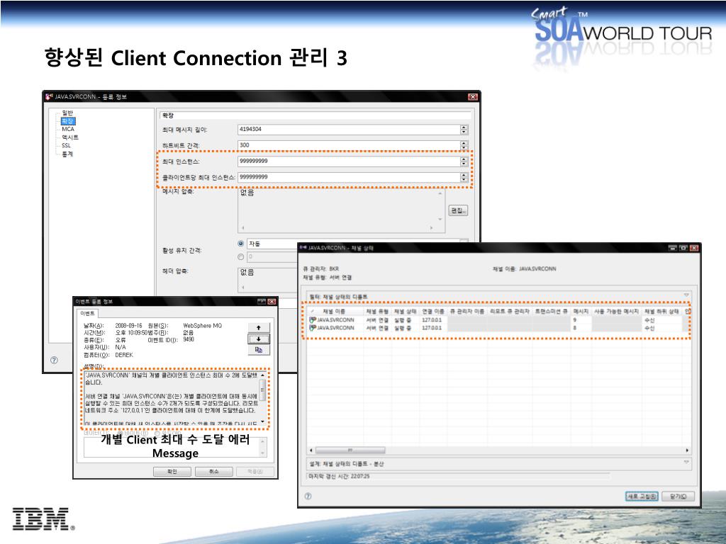
Task: Click the help icon in the properties dialog
Action: 54,360
